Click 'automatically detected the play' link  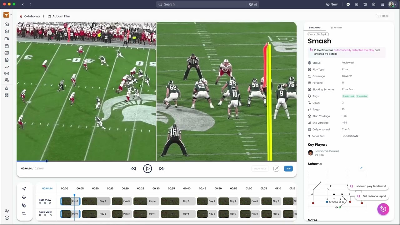[x=354, y=50]
